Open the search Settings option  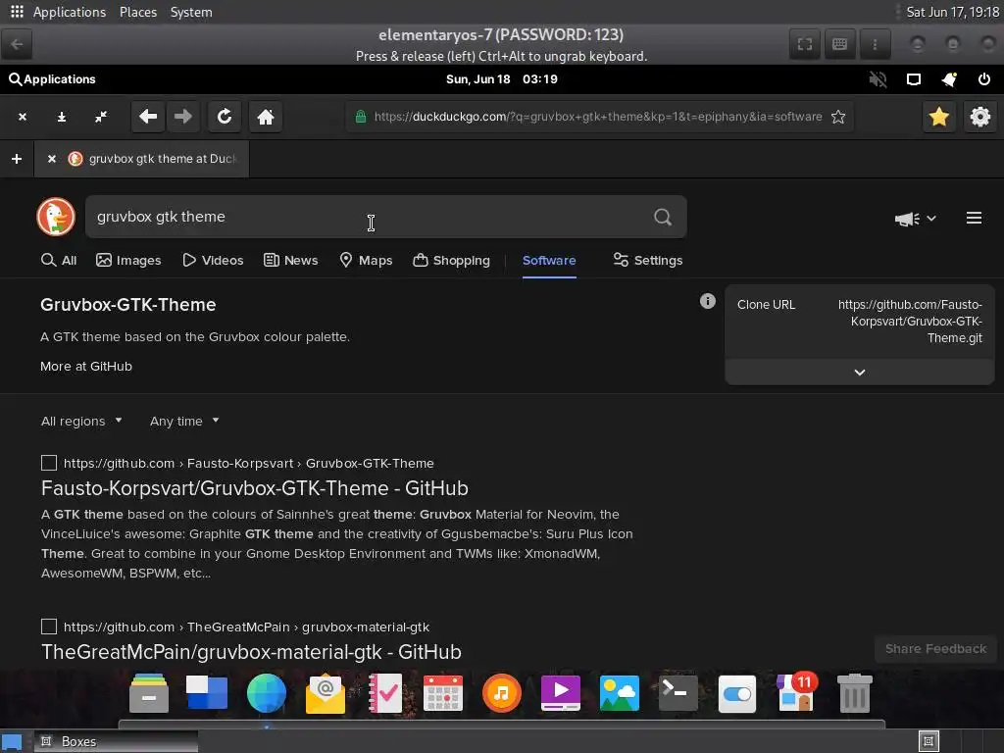pos(647,260)
